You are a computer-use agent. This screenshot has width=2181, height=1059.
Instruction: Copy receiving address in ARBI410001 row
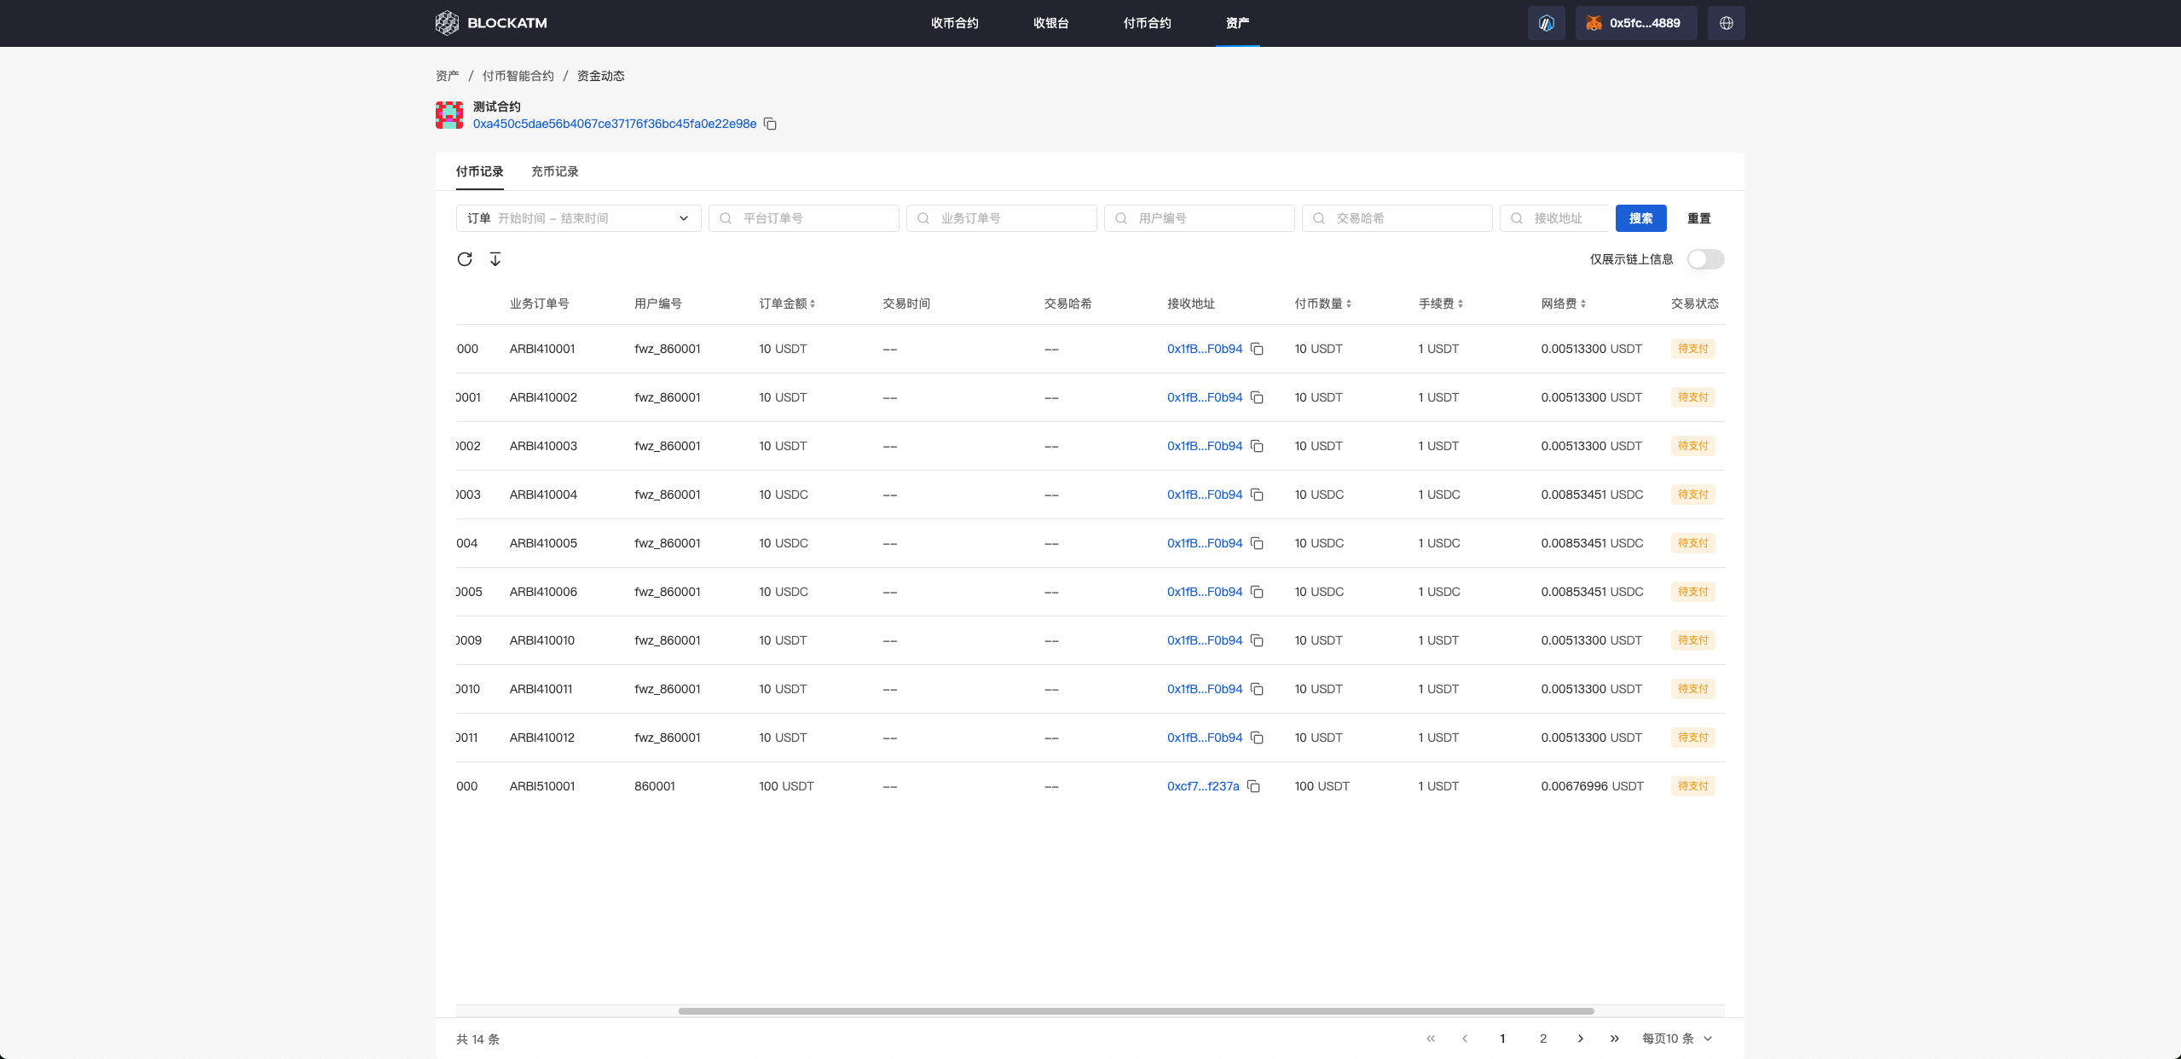click(1257, 350)
